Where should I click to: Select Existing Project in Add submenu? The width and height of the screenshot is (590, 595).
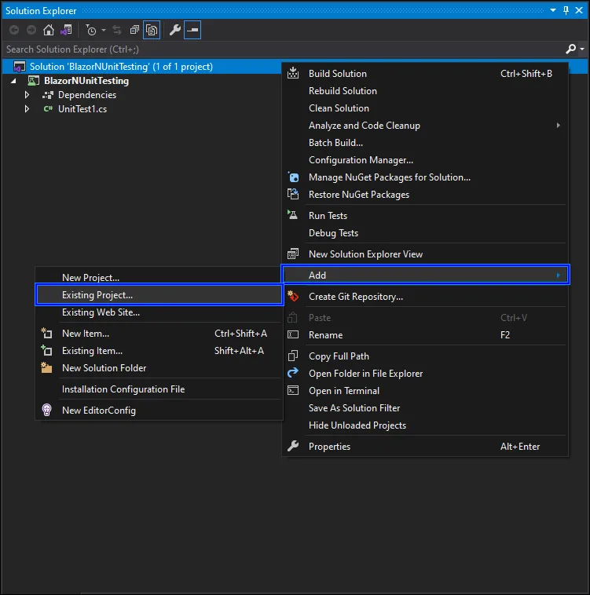159,295
